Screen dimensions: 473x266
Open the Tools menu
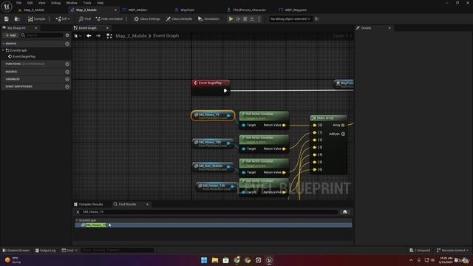pyautogui.click(x=87, y=3)
